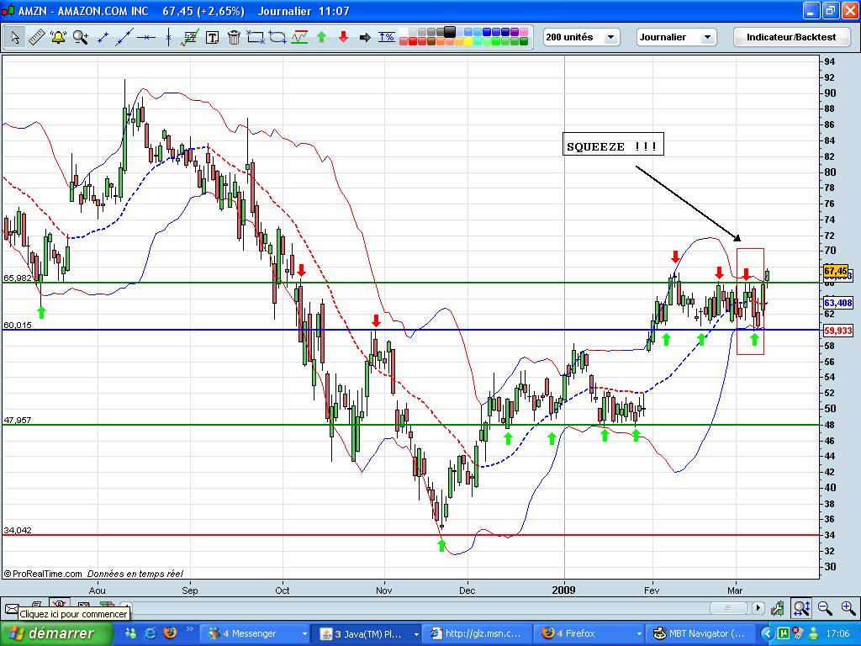Select the text annotation tool
The image size is (861, 646).
(x=212, y=37)
